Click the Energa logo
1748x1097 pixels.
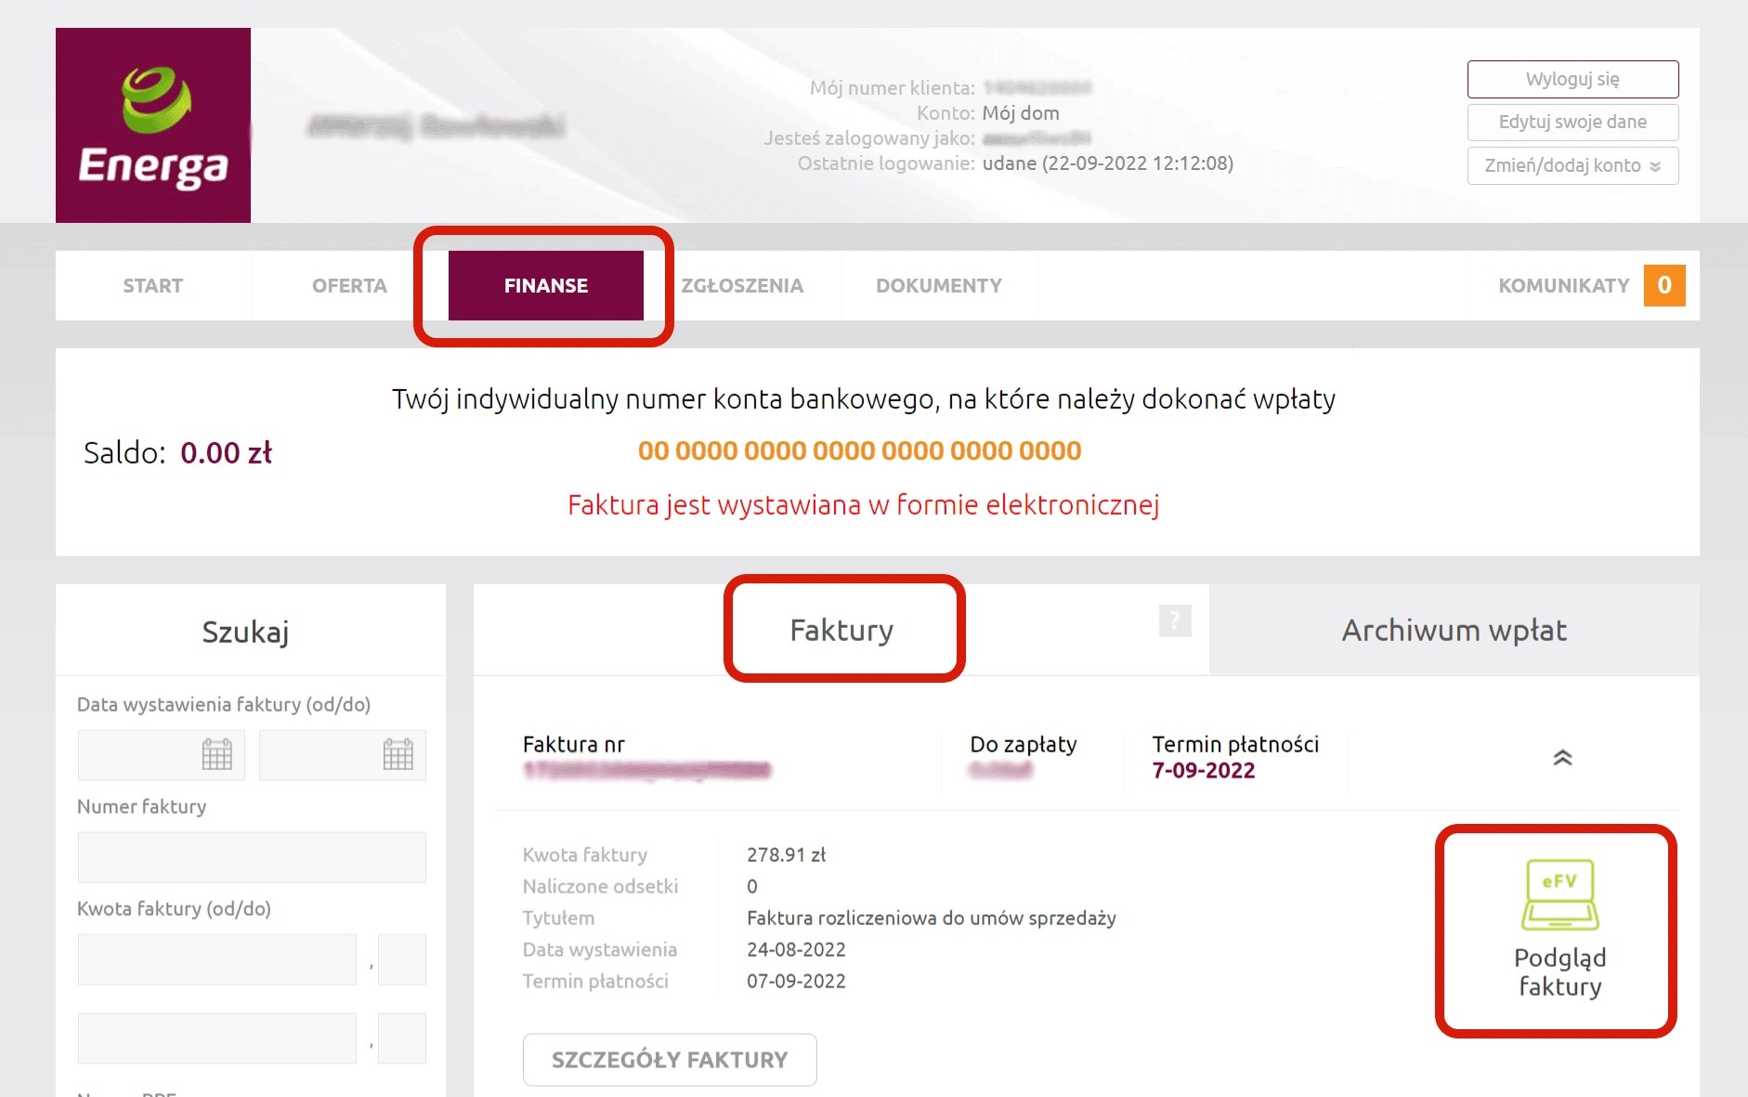coord(153,125)
